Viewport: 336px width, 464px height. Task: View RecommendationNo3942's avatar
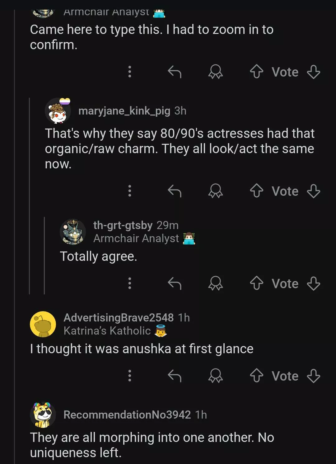pyautogui.click(x=43, y=415)
